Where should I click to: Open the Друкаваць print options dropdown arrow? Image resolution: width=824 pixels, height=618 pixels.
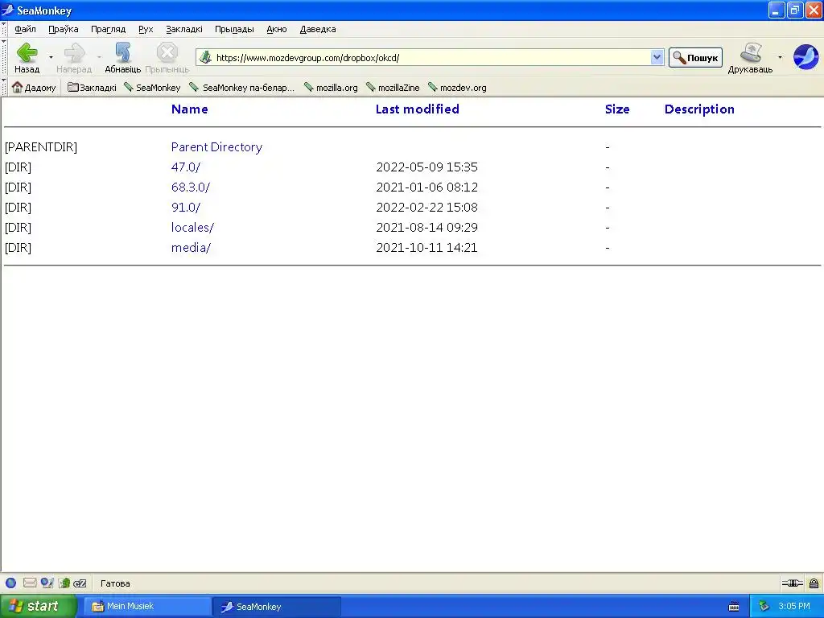(780, 57)
